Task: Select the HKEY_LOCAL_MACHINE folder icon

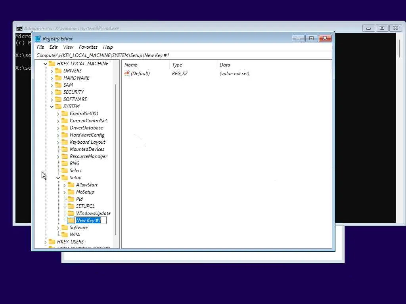Action: (x=52, y=64)
